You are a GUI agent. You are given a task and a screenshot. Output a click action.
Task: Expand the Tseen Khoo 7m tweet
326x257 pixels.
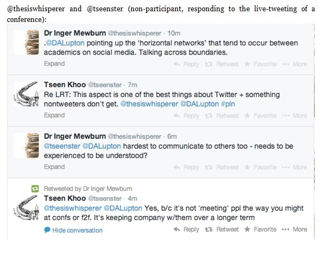coord(54,115)
